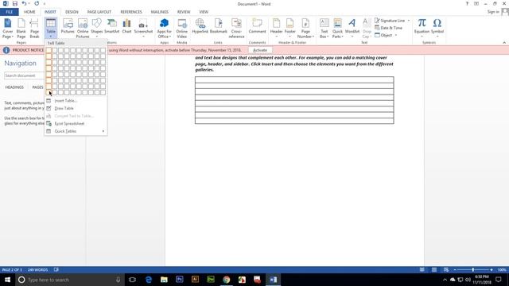Select PAGES tab in Navigation pane
Screen dimensions: 509x286
click(37, 87)
